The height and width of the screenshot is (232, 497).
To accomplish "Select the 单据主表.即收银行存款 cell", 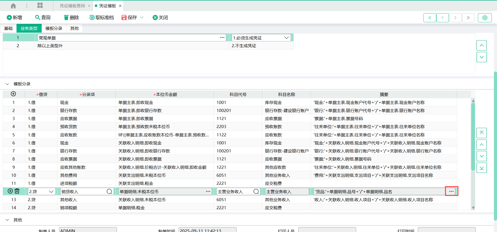I will (165, 111).
